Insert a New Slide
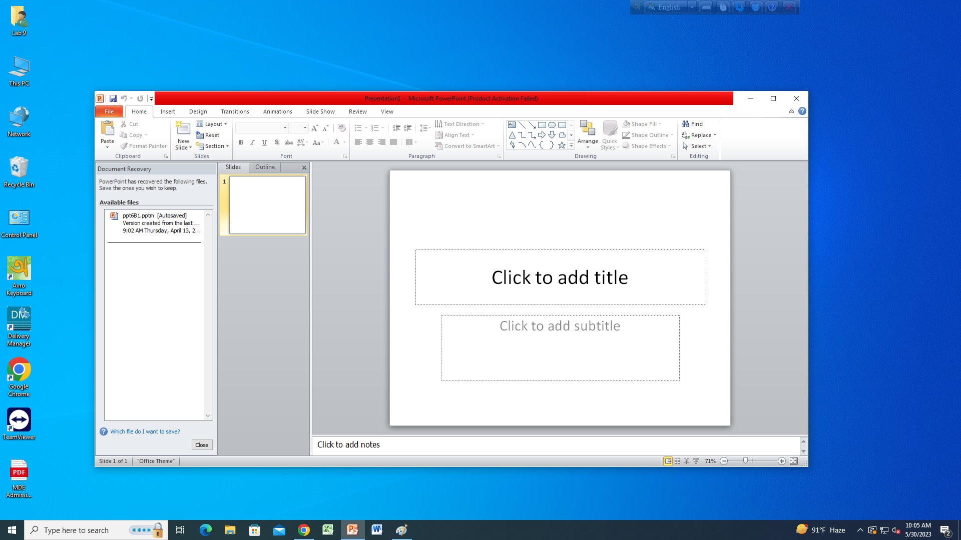The width and height of the screenshot is (961, 540). pyautogui.click(x=183, y=129)
